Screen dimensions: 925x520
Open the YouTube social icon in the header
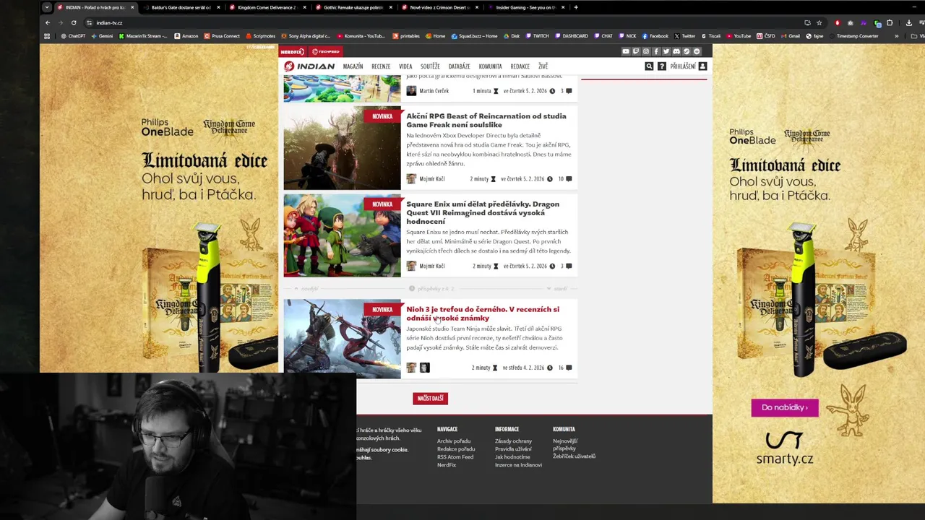coord(626,51)
